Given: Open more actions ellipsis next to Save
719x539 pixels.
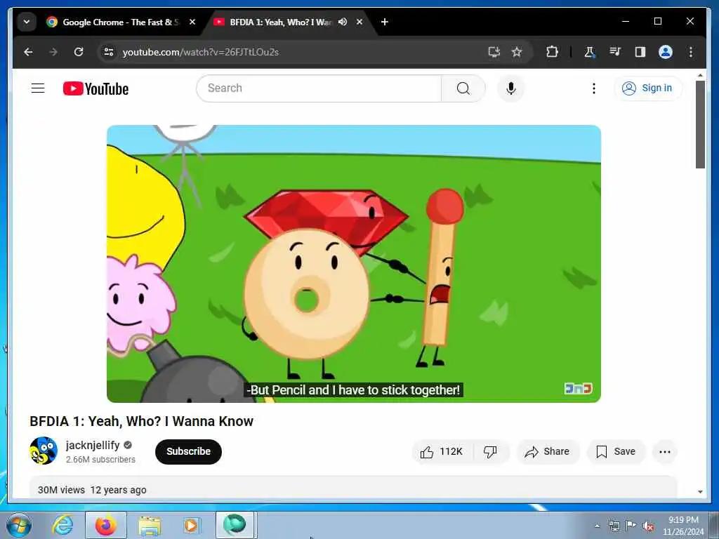Looking at the screenshot, I should (665, 452).
